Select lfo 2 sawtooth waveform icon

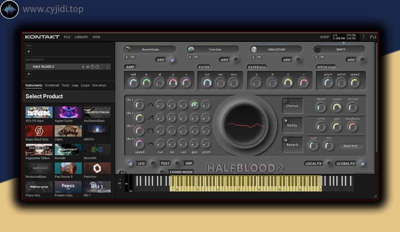click(x=150, y=118)
